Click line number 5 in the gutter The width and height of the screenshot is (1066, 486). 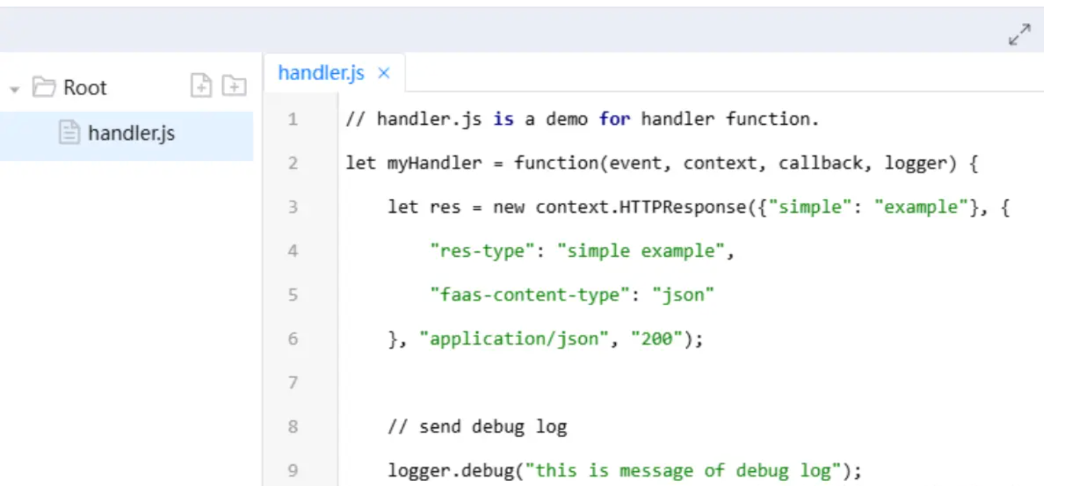[x=293, y=295]
